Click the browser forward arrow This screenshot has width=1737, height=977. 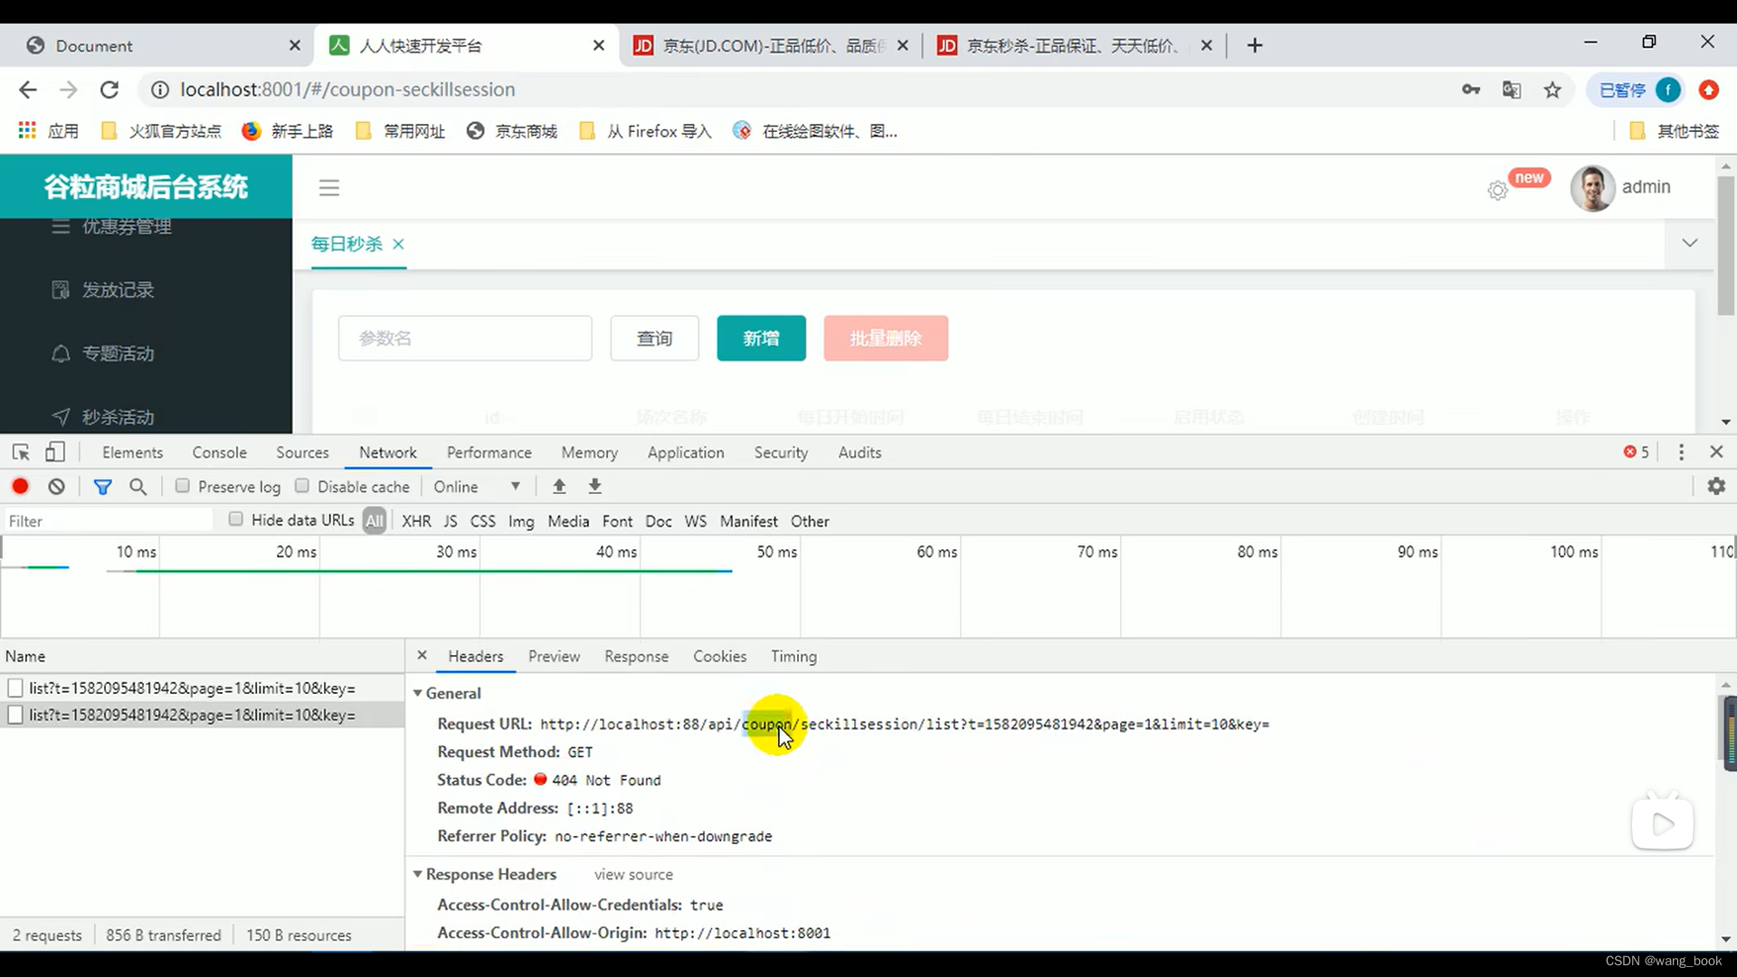[x=69, y=90]
